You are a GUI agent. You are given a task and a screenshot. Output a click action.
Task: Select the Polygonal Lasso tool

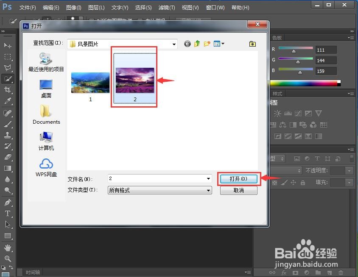pyautogui.click(x=8, y=67)
